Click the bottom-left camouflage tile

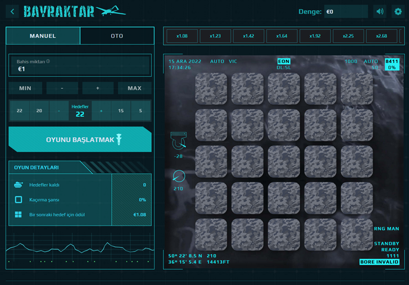coord(211,234)
